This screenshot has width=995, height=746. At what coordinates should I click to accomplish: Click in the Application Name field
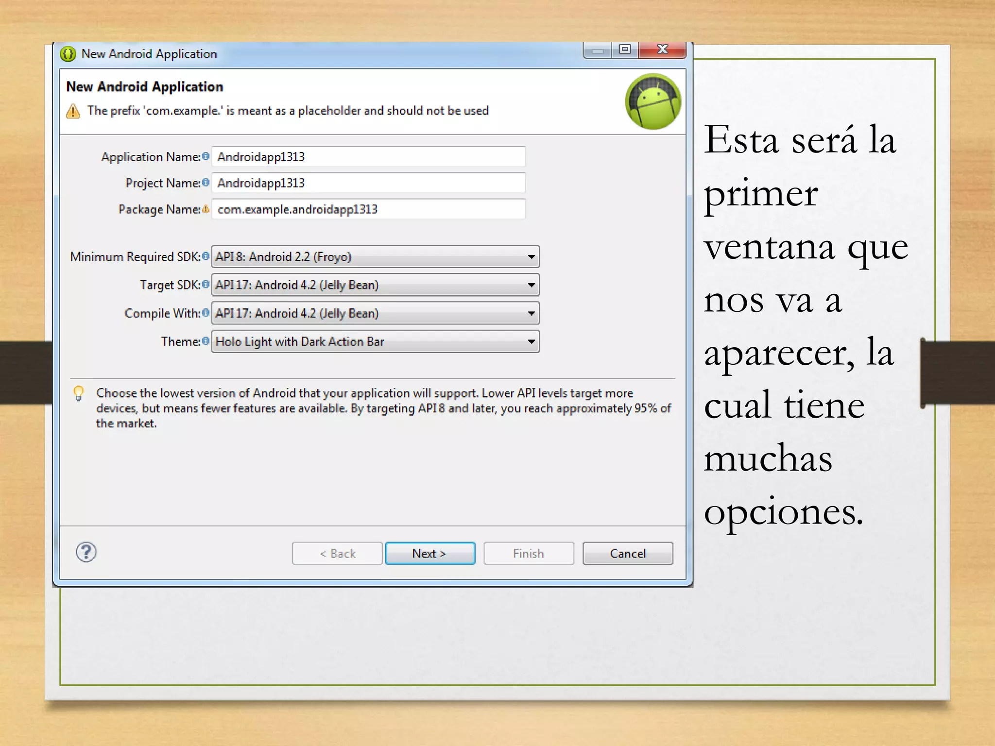click(368, 157)
